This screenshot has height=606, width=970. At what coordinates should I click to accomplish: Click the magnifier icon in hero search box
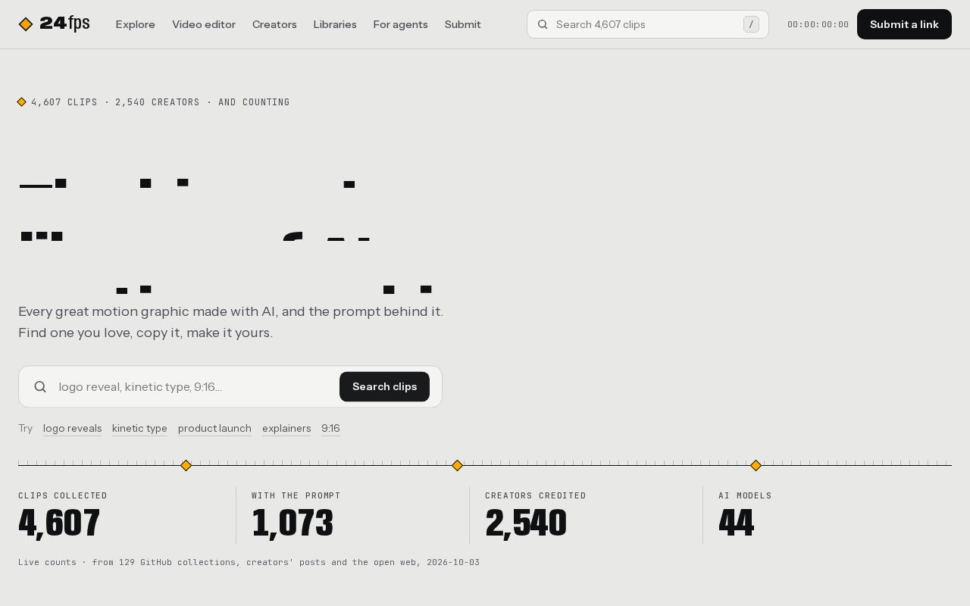41,386
